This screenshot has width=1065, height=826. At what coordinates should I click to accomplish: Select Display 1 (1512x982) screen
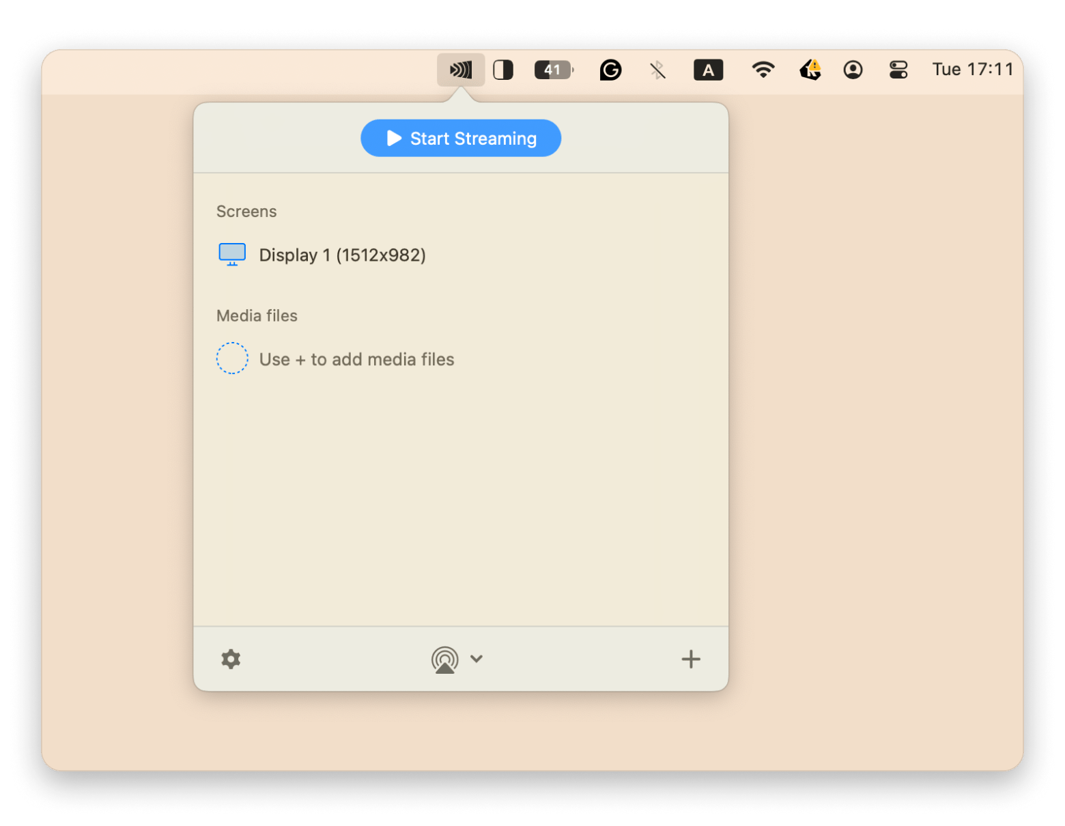pyautogui.click(x=342, y=255)
